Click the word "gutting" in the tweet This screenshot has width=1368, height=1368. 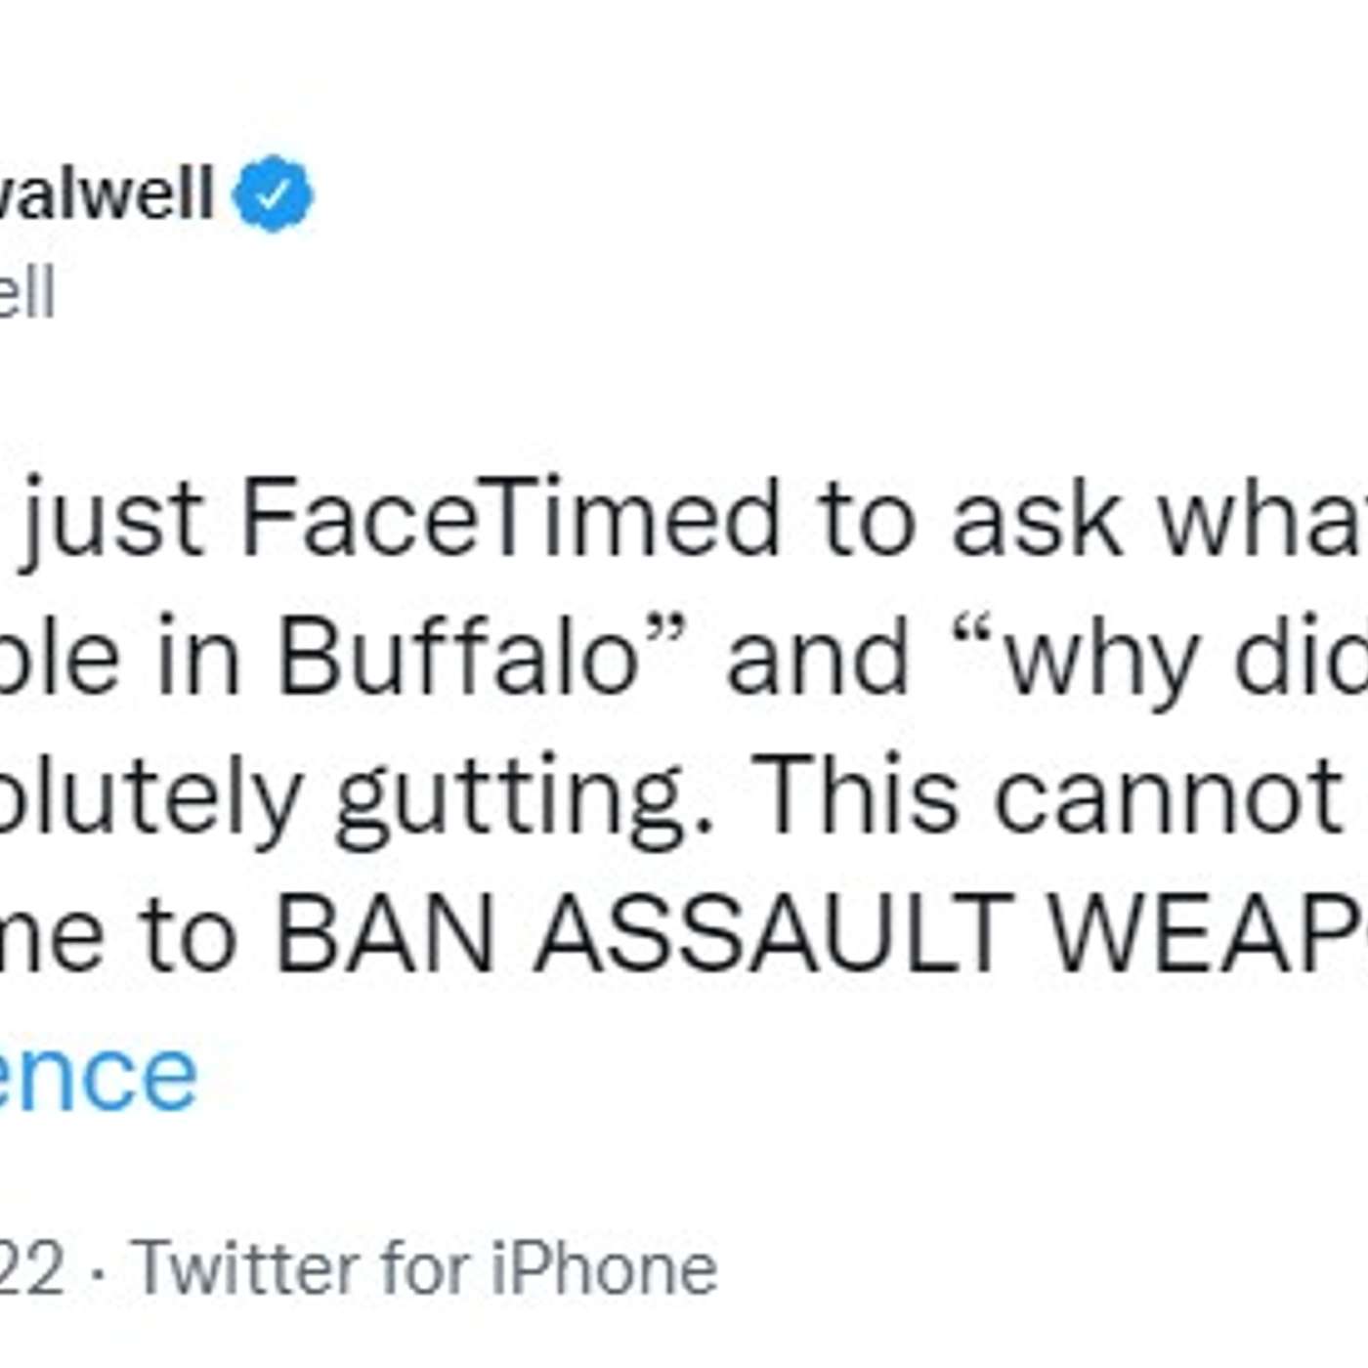point(523,796)
